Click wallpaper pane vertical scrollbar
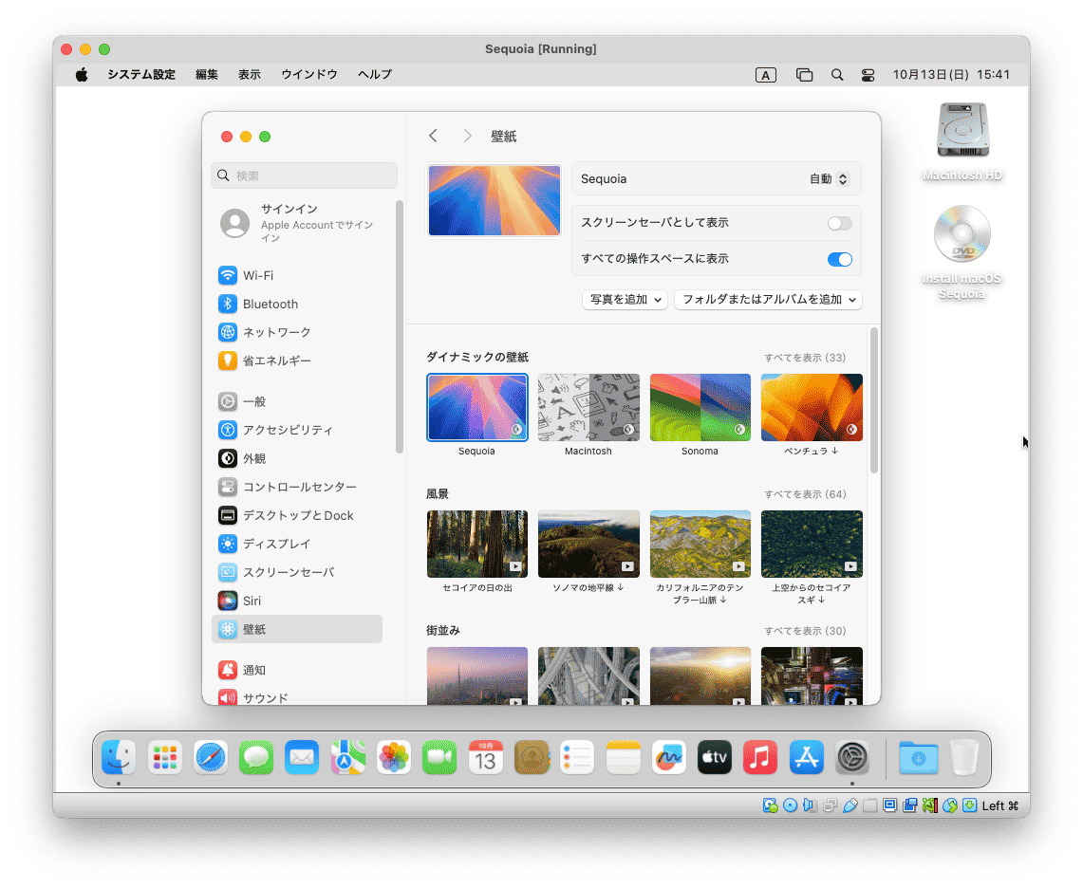This screenshot has width=1083, height=888. [874, 400]
